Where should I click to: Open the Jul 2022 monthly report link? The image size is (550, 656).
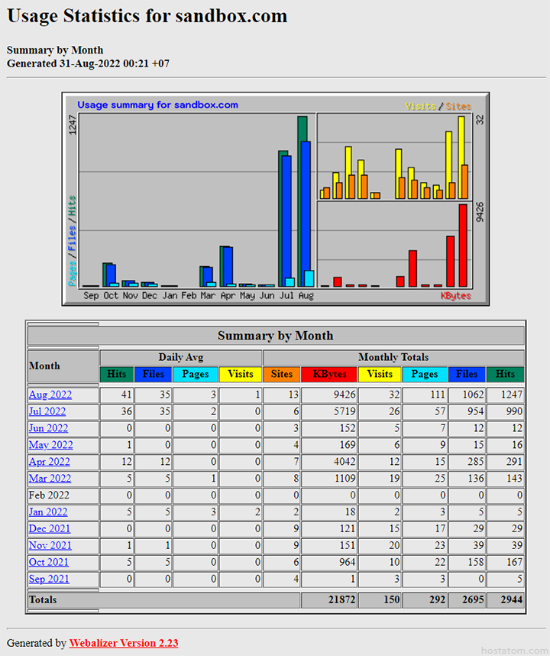(x=49, y=412)
